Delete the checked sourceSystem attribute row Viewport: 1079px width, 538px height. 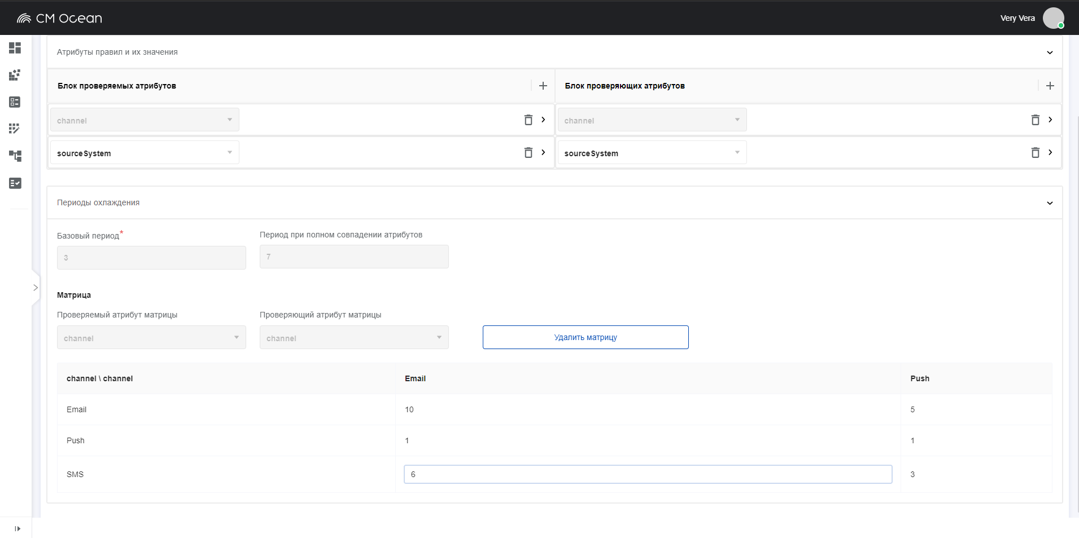point(528,152)
